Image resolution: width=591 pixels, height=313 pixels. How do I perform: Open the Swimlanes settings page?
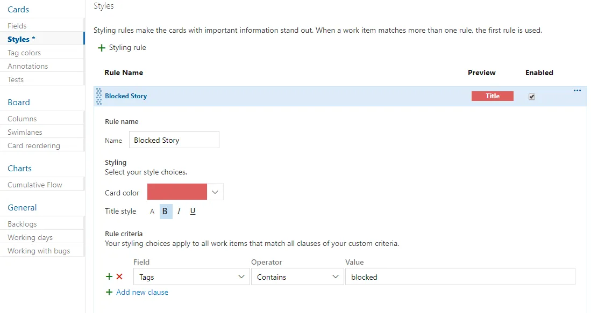[24, 132]
